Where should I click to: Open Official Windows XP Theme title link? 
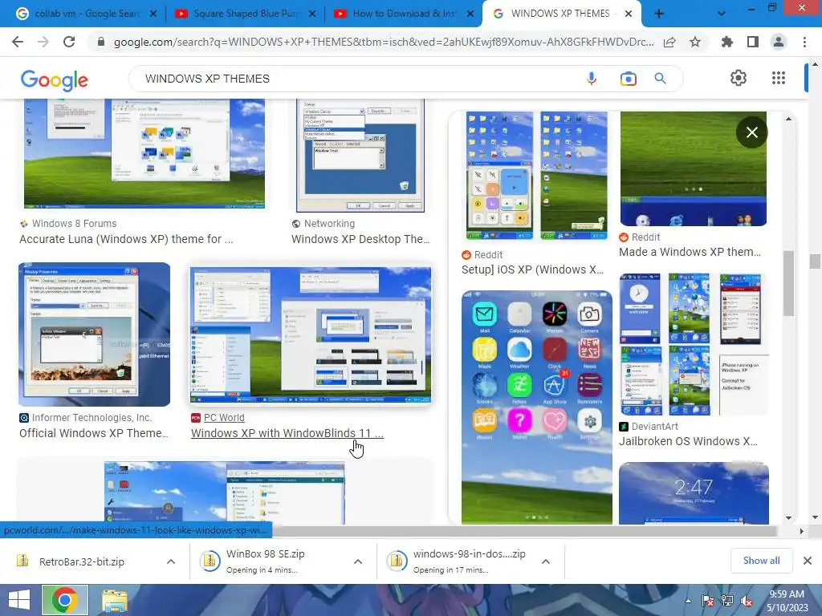[94, 433]
